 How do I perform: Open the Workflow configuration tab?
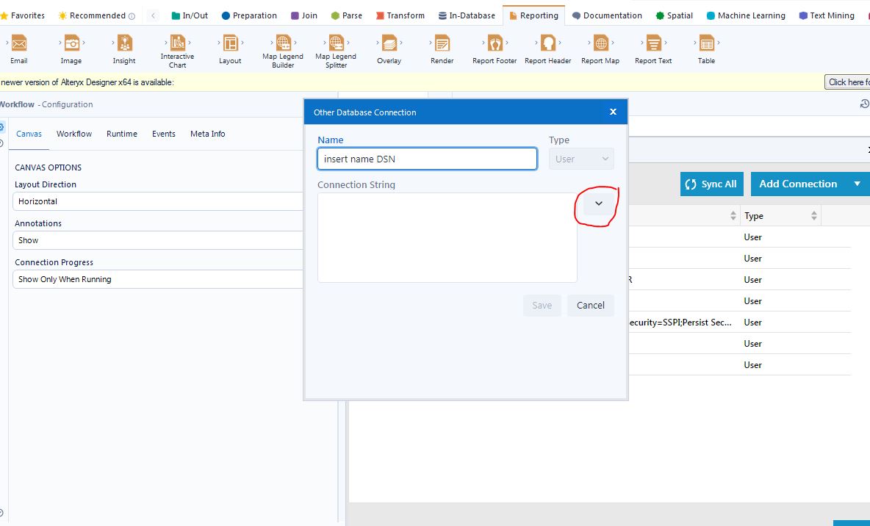click(x=73, y=134)
